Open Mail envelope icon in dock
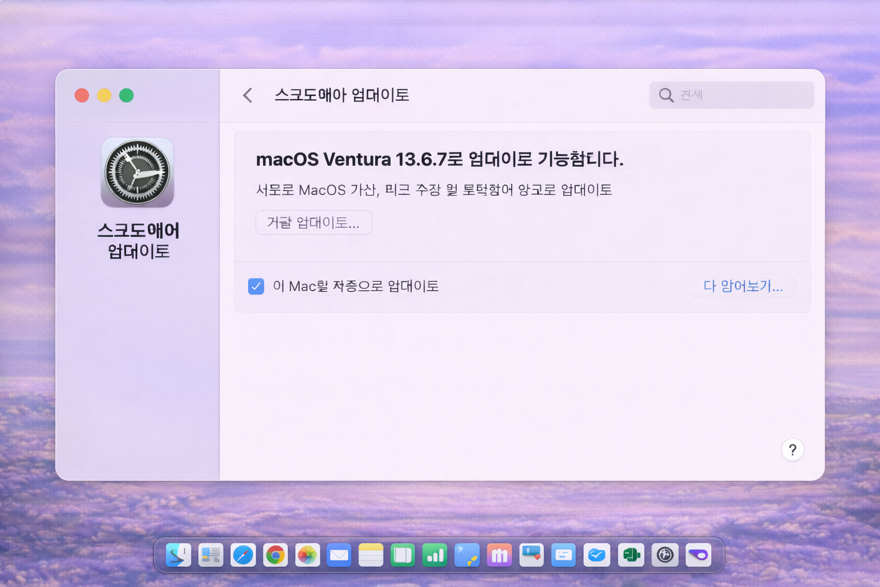 (339, 555)
